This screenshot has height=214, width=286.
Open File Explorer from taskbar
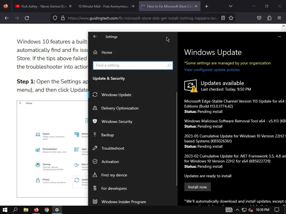point(26,210)
